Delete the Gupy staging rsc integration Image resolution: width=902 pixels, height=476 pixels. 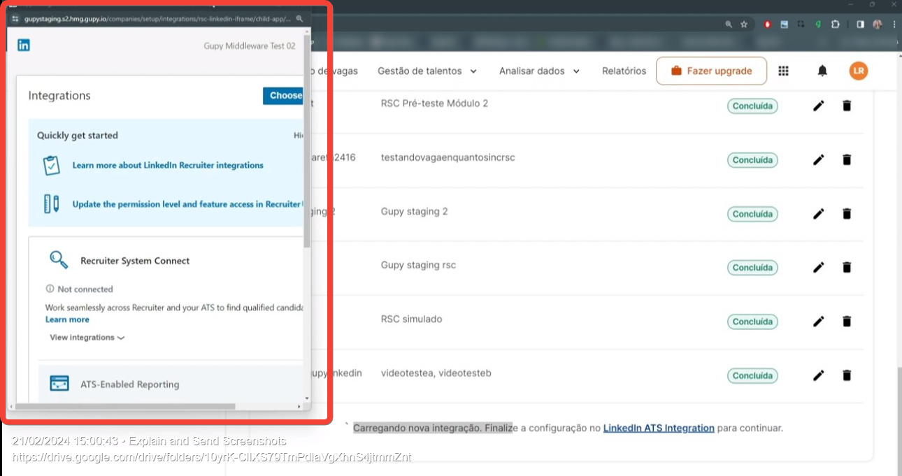tap(847, 267)
